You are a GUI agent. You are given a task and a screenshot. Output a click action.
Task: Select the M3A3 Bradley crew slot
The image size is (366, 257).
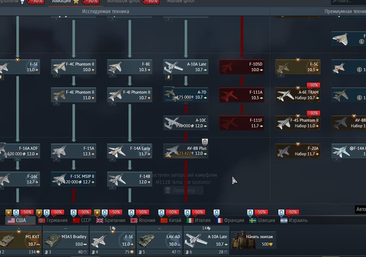click(66, 240)
